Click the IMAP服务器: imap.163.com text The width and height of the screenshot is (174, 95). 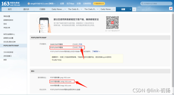61,85
